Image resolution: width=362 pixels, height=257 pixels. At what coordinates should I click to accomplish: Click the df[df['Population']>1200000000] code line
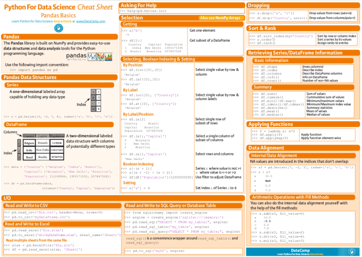coord(157,177)
